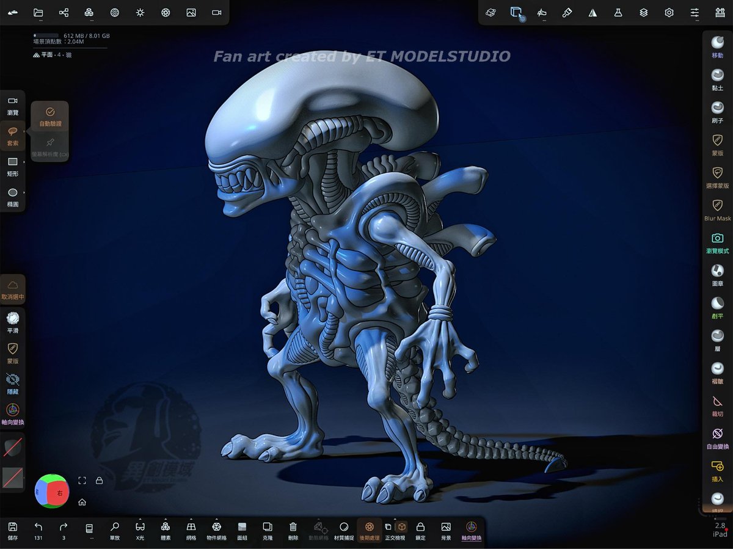The width and height of the screenshot is (733, 549).
Task: Click 儲存 save button
Action: pyautogui.click(x=13, y=531)
